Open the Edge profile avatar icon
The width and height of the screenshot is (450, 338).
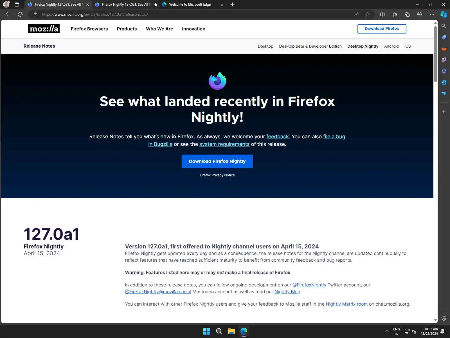(x=6, y=5)
